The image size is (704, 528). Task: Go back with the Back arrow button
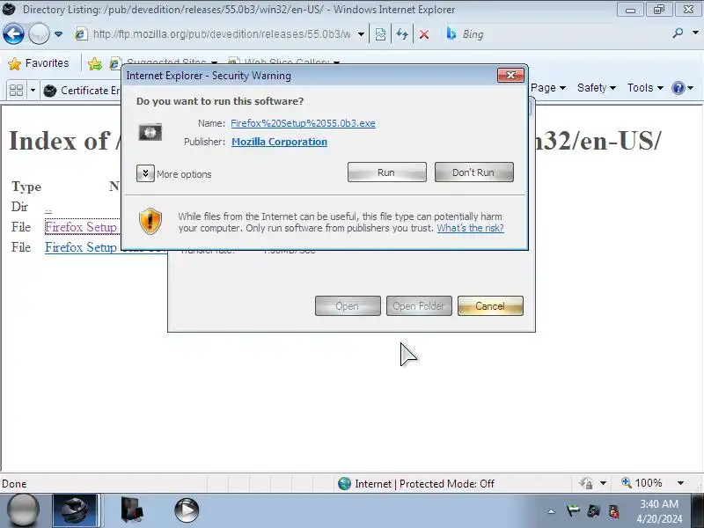pyautogui.click(x=13, y=33)
